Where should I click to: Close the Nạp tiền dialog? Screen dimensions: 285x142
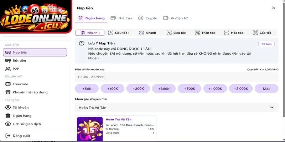274,8
